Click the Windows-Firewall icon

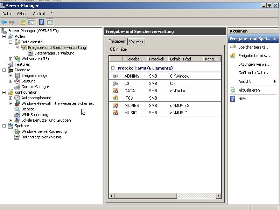pos(17,103)
